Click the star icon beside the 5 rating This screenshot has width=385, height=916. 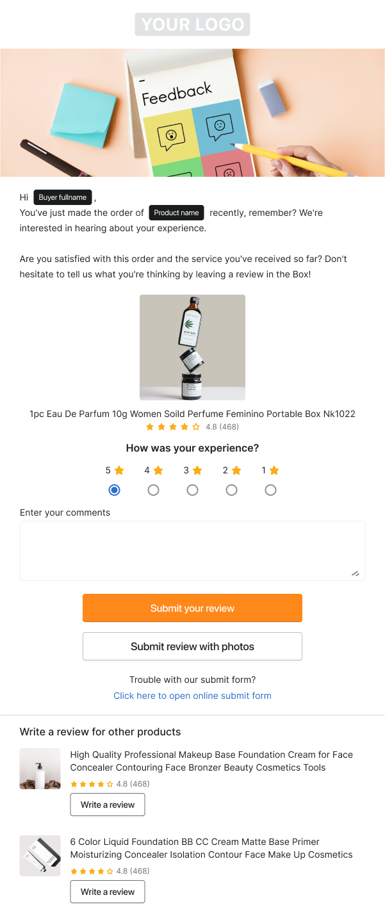click(x=119, y=470)
